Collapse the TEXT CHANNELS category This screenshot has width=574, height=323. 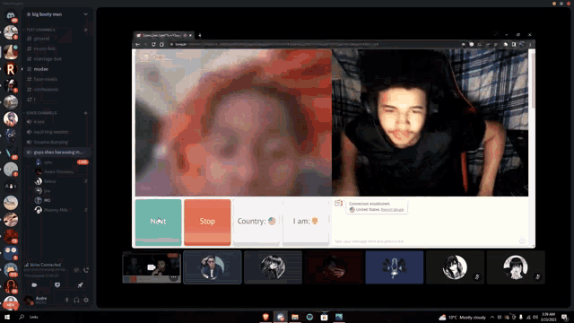pyautogui.click(x=39, y=30)
